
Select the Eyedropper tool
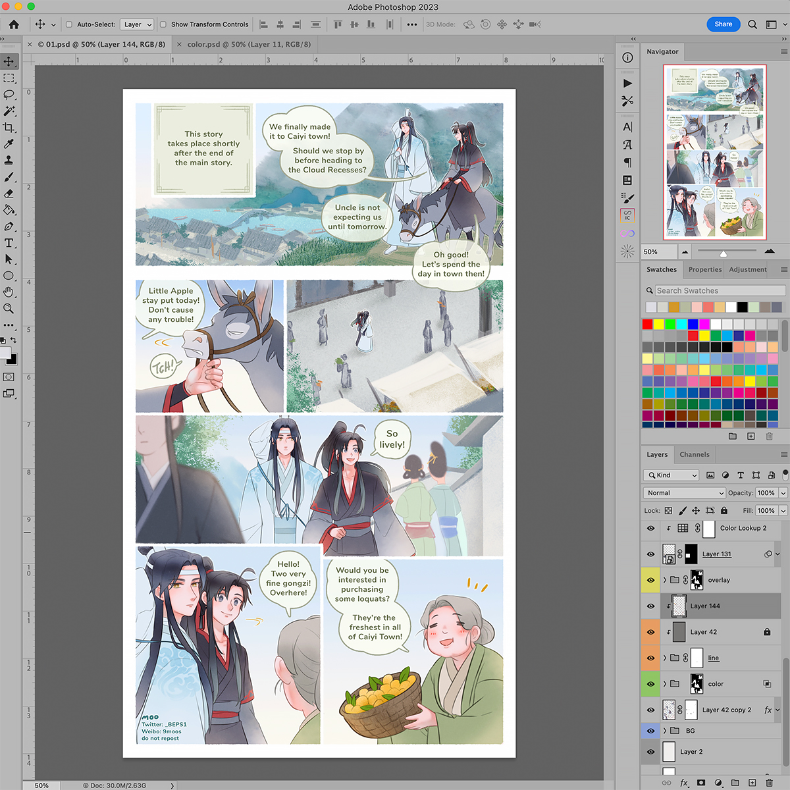tap(9, 144)
